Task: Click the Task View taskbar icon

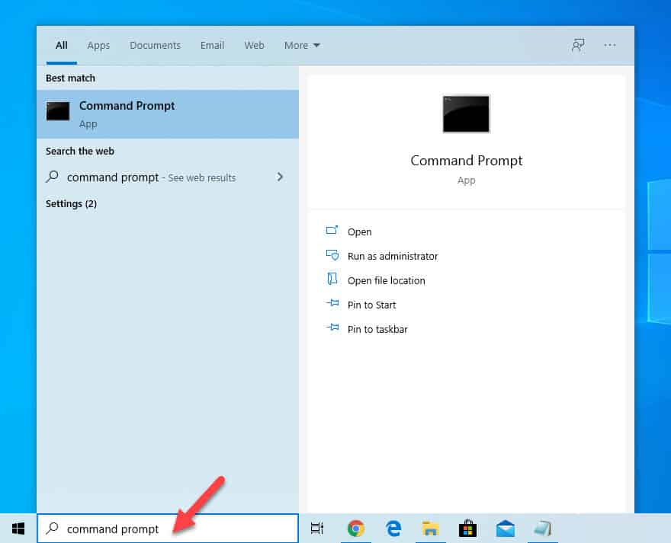Action: 317,529
